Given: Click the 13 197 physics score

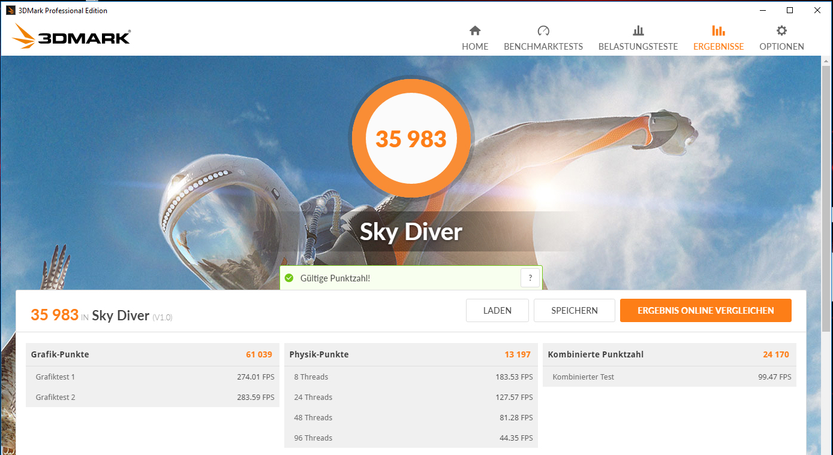Looking at the screenshot, I should click(518, 354).
